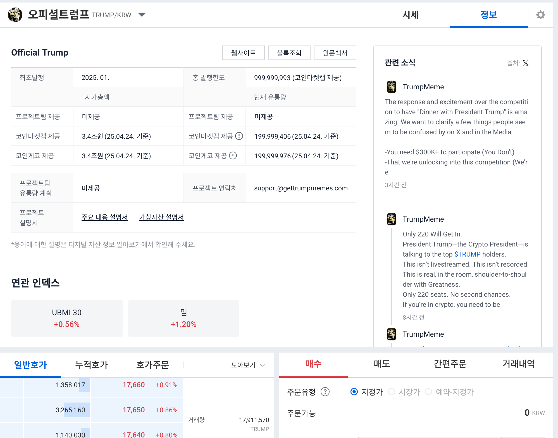The width and height of the screenshot is (558, 438).
Task: Select the 시장가 radio button
Action: click(392, 392)
